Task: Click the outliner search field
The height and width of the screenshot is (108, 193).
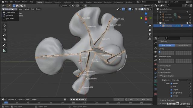Action: coord(174,5)
